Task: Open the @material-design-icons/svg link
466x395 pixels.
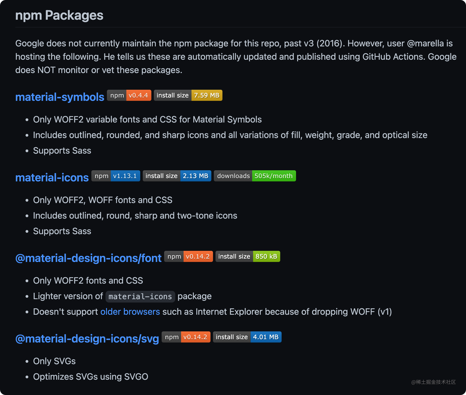Action: 87,339
